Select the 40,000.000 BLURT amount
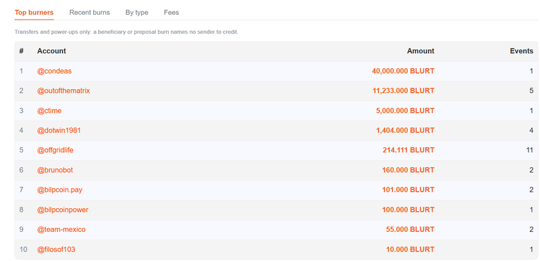 point(403,71)
